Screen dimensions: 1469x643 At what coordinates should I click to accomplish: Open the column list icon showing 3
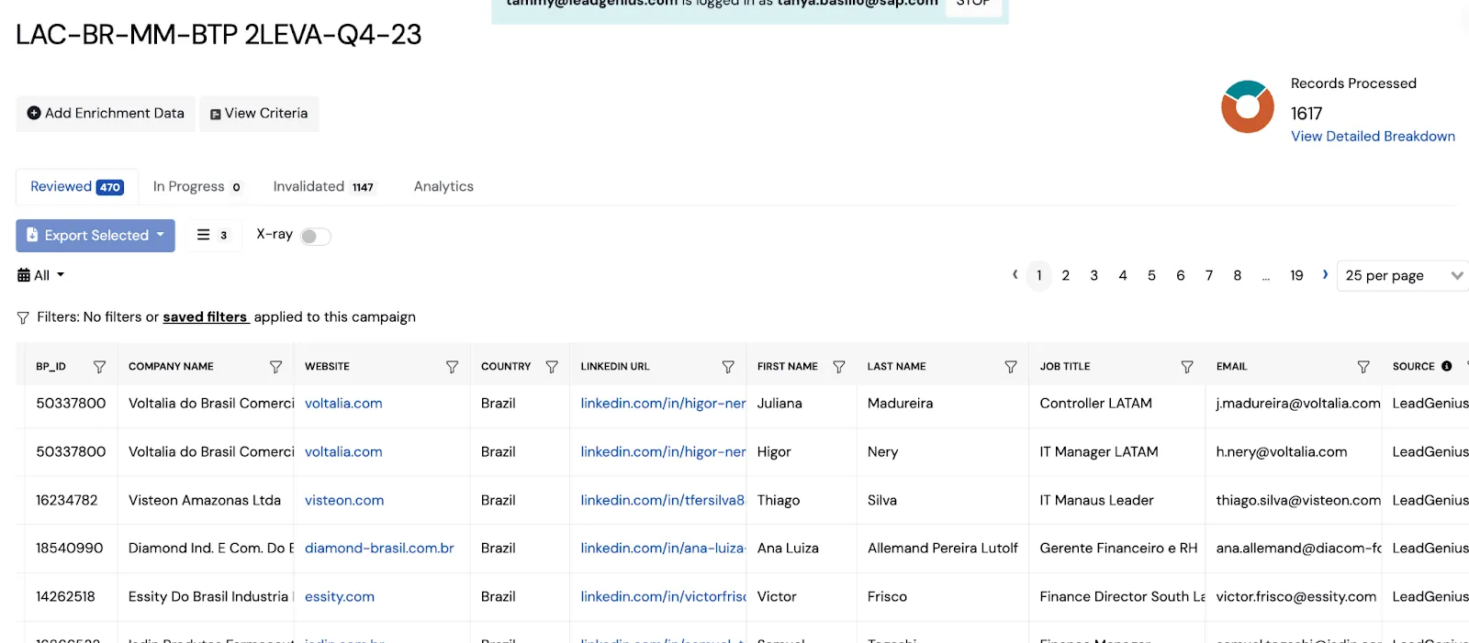coord(212,235)
